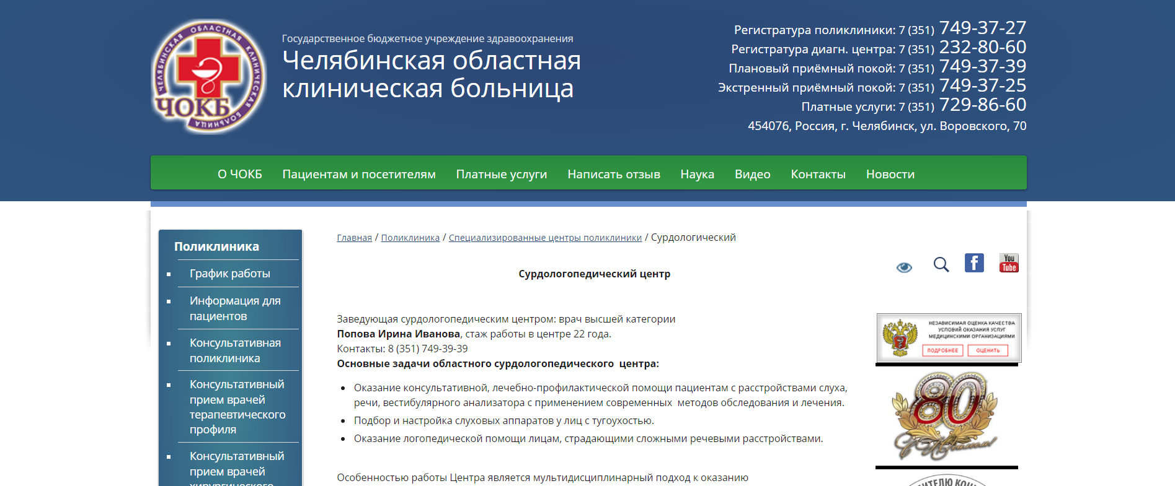Click the Экстренный приёмный покой number 749-37-25
The image size is (1175, 486).
coord(983,85)
